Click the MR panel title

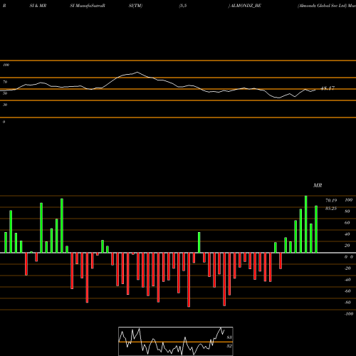[x=318, y=185]
